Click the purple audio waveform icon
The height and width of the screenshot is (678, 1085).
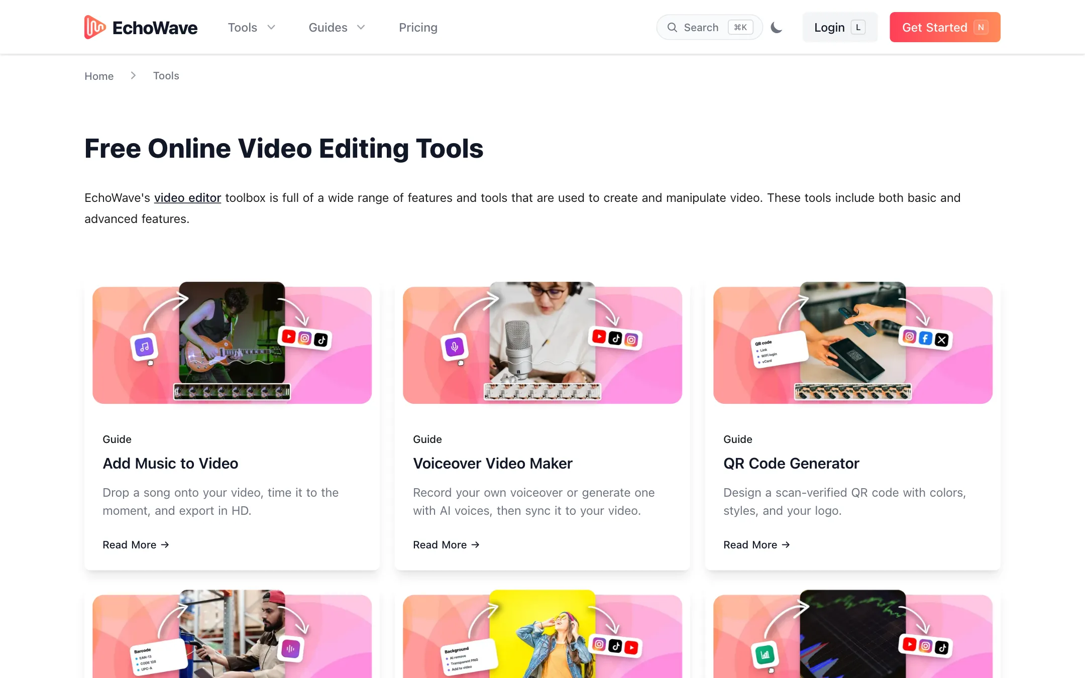[291, 649]
